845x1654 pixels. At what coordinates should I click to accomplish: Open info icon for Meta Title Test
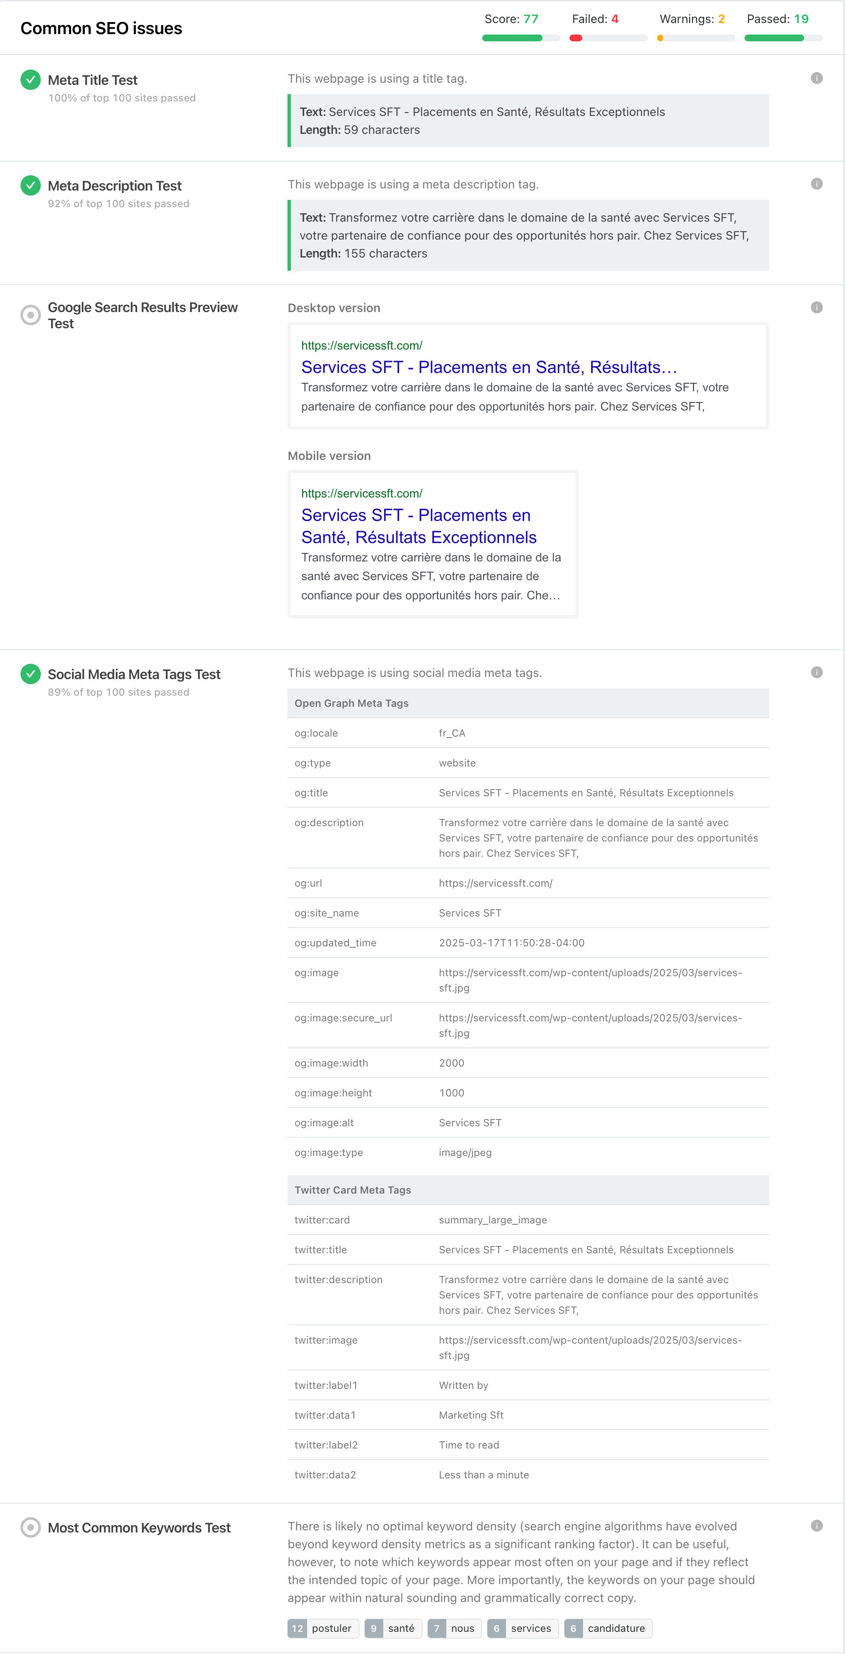816,78
